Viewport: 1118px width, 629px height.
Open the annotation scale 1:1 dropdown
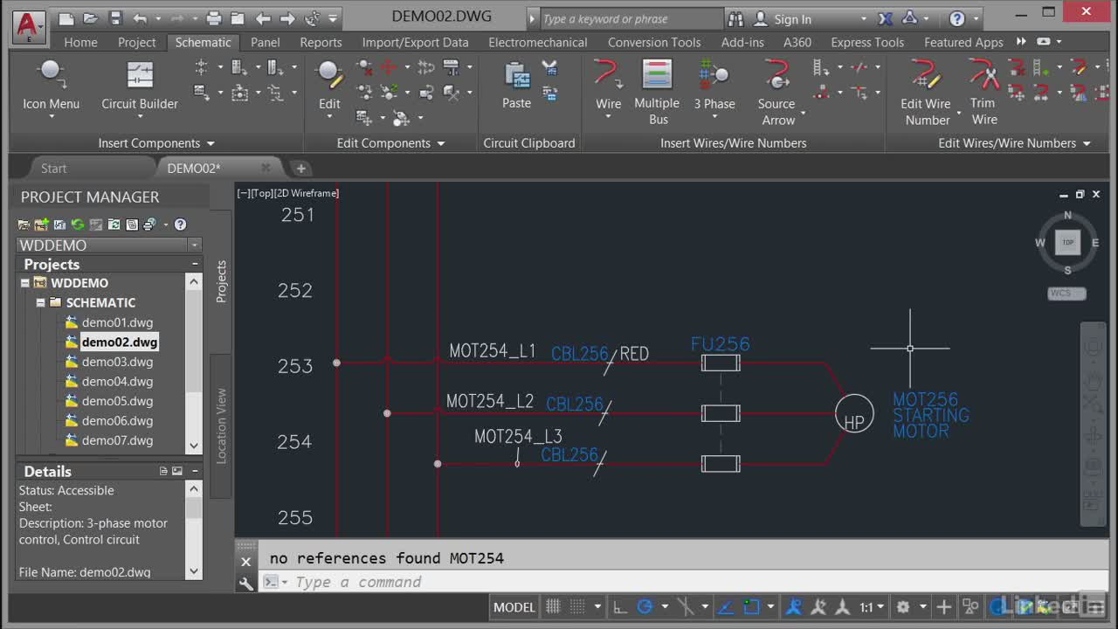pyautogui.click(x=871, y=606)
